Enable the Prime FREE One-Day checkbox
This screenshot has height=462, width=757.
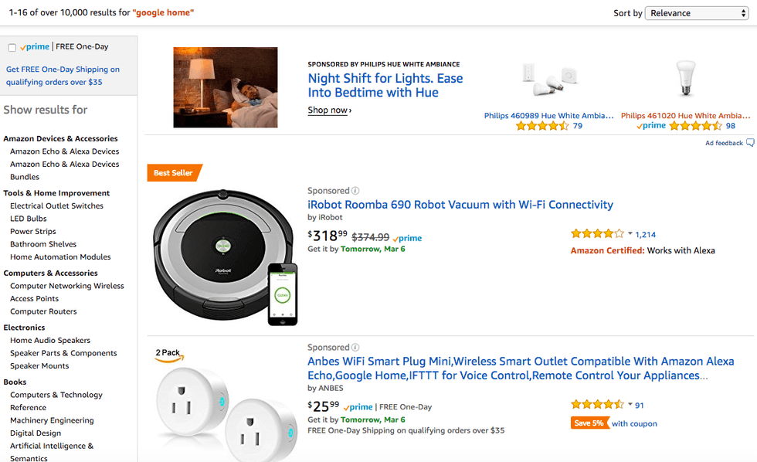pos(12,48)
